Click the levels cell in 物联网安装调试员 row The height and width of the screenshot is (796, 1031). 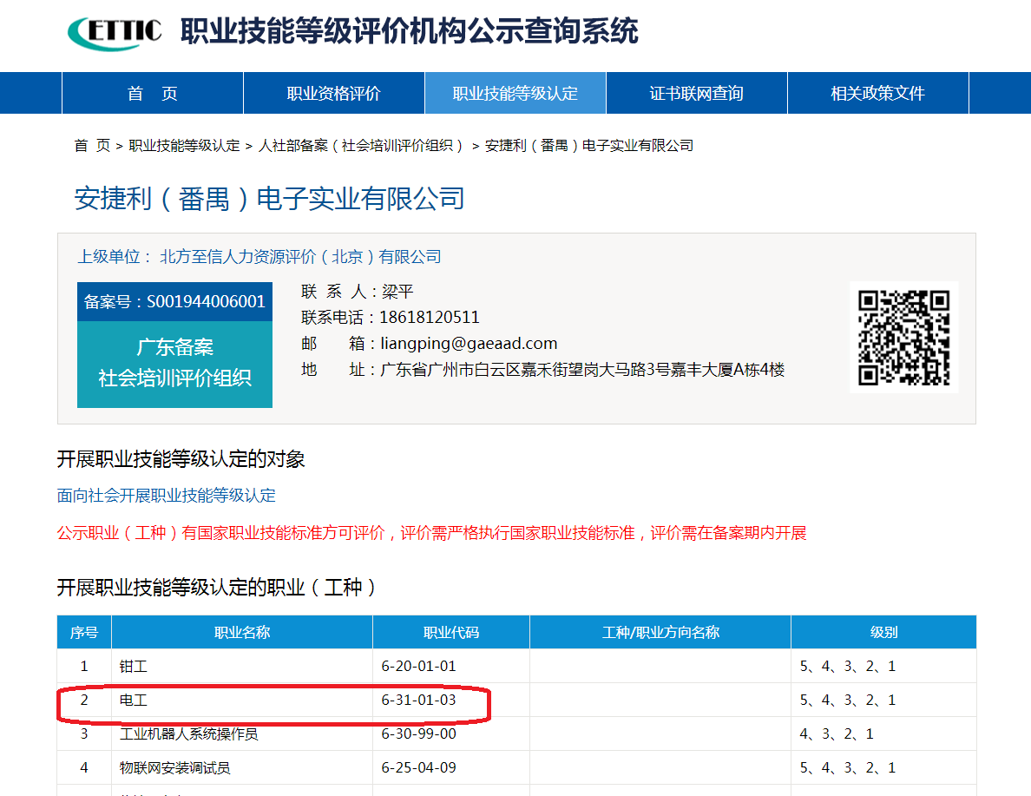[x=883, y=767]
